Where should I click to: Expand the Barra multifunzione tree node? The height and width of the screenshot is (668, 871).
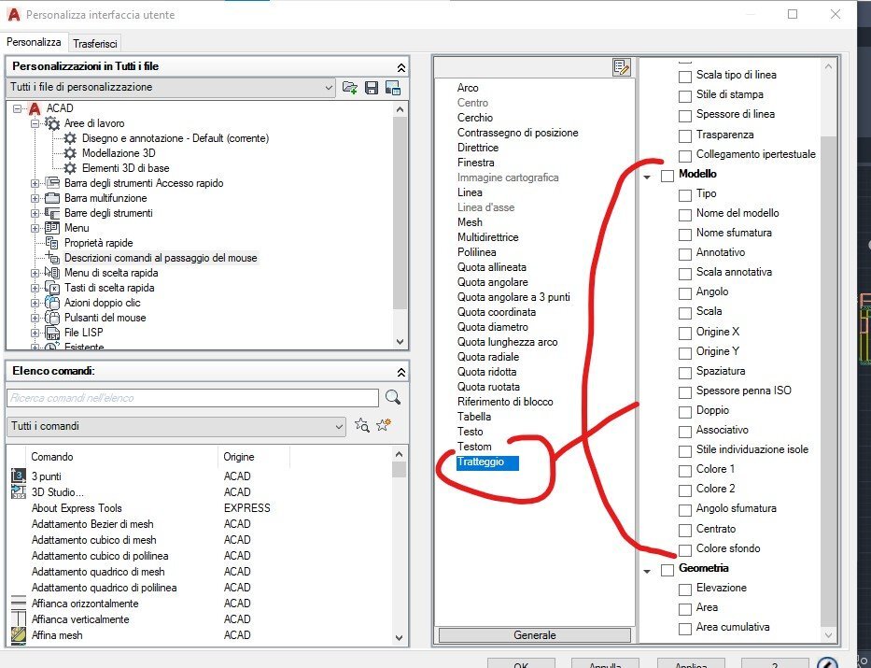point(35,198)
